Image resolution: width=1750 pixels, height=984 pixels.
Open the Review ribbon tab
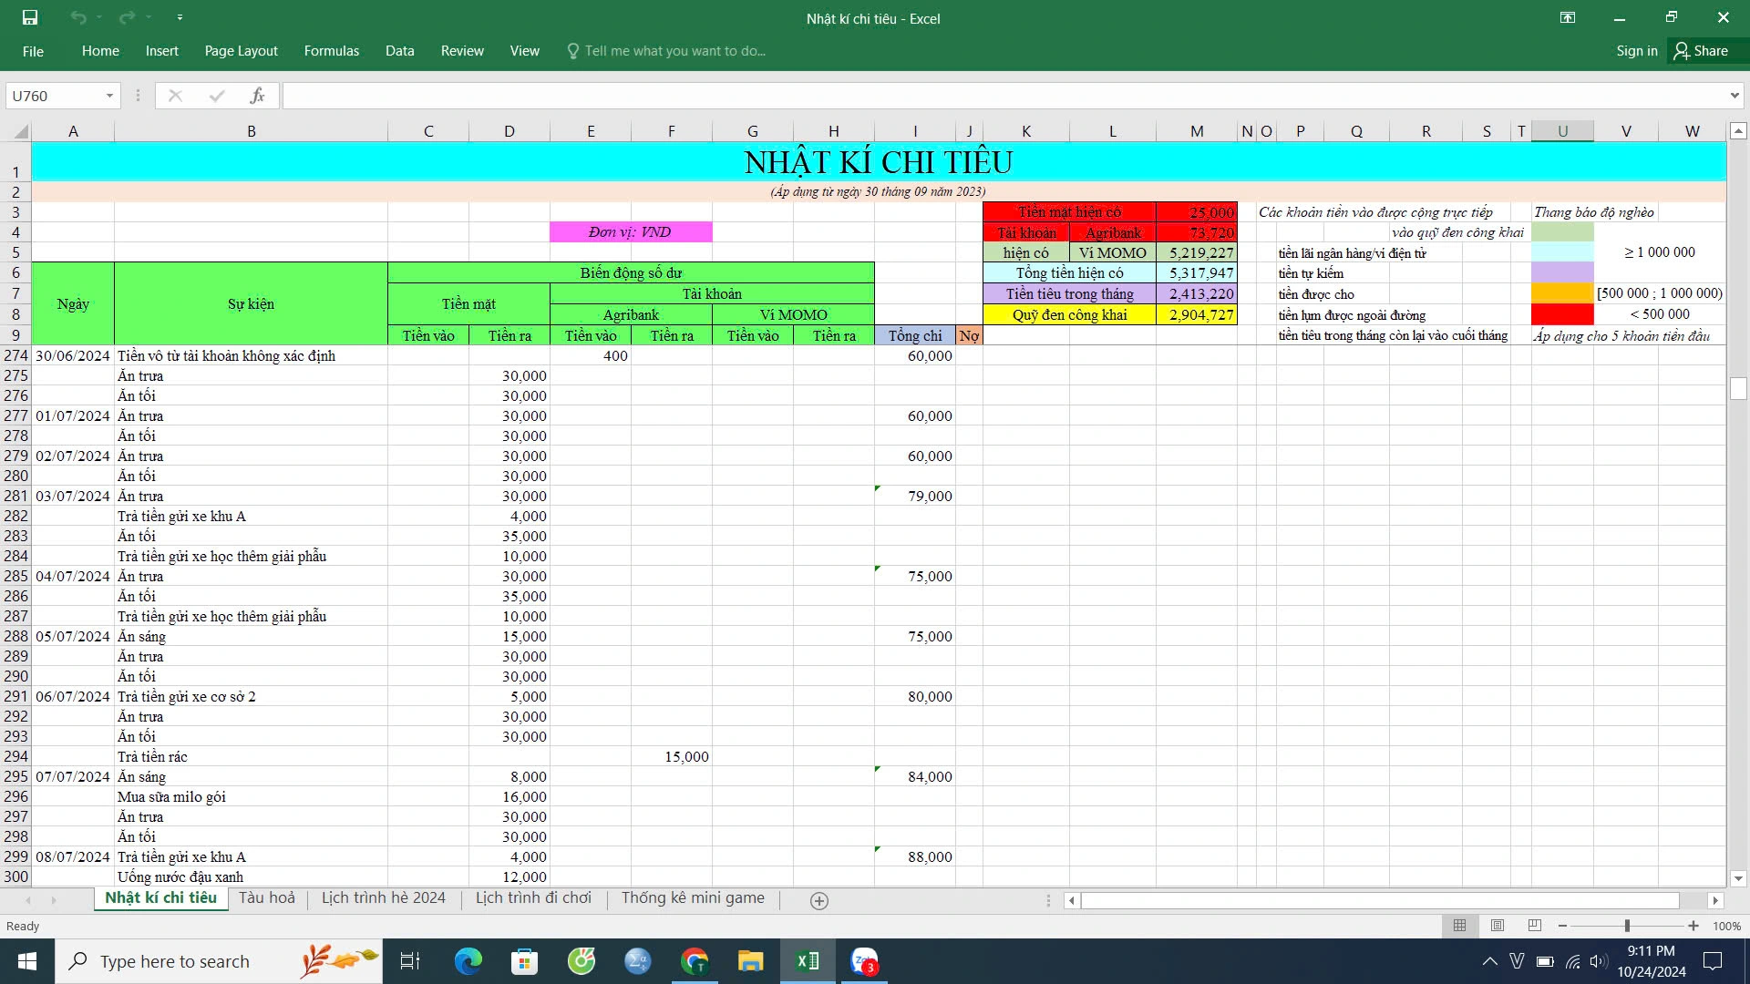click(x=462, y=51)
